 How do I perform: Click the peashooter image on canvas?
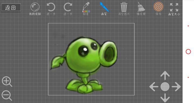84,65
